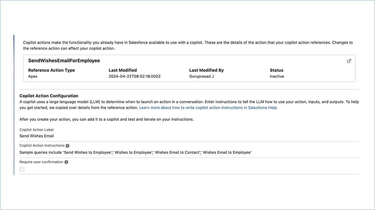Click the info icon beside Copilot Action Instructions
Screen dimensions: 375x210
[x=67, y=145]
